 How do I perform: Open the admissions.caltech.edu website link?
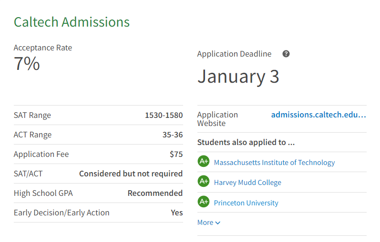pos(318,115)
